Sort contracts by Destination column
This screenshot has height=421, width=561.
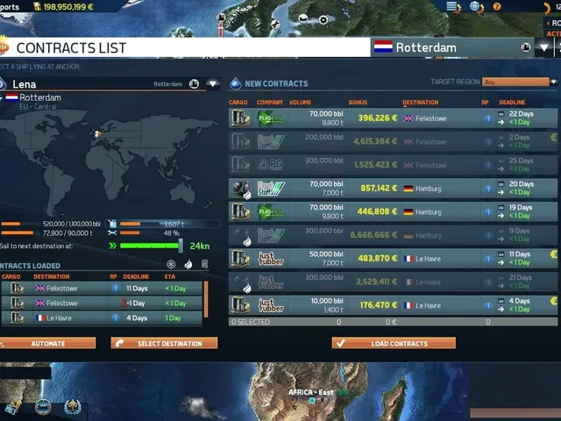tap(420, 103)
